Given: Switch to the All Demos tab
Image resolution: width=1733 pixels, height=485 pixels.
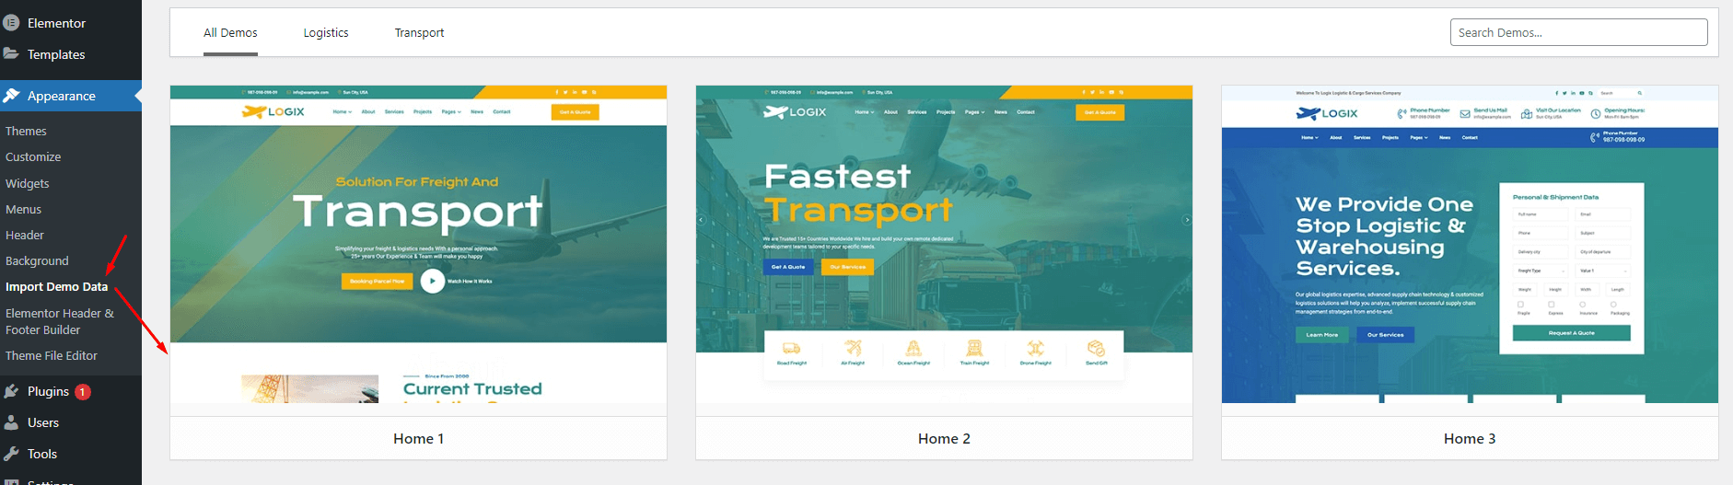Looking at the screenshot, I should pos(230,33).
